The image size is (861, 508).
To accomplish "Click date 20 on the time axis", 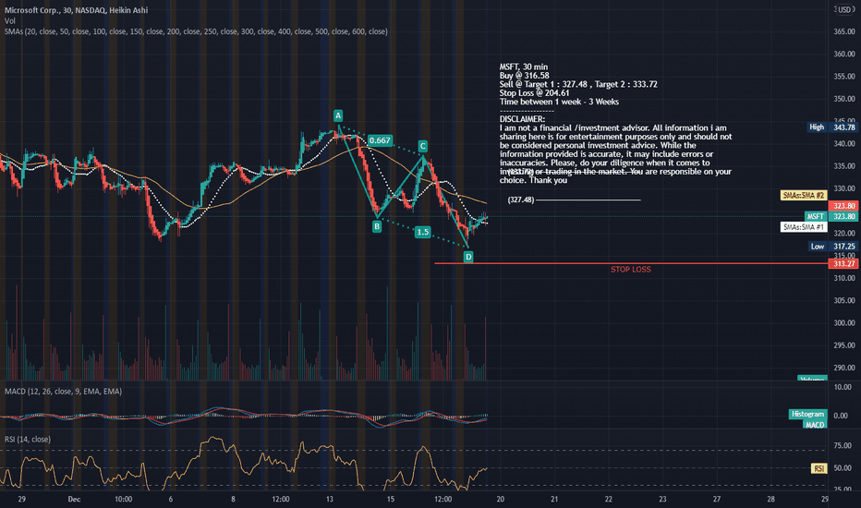I will click(500, 499).
